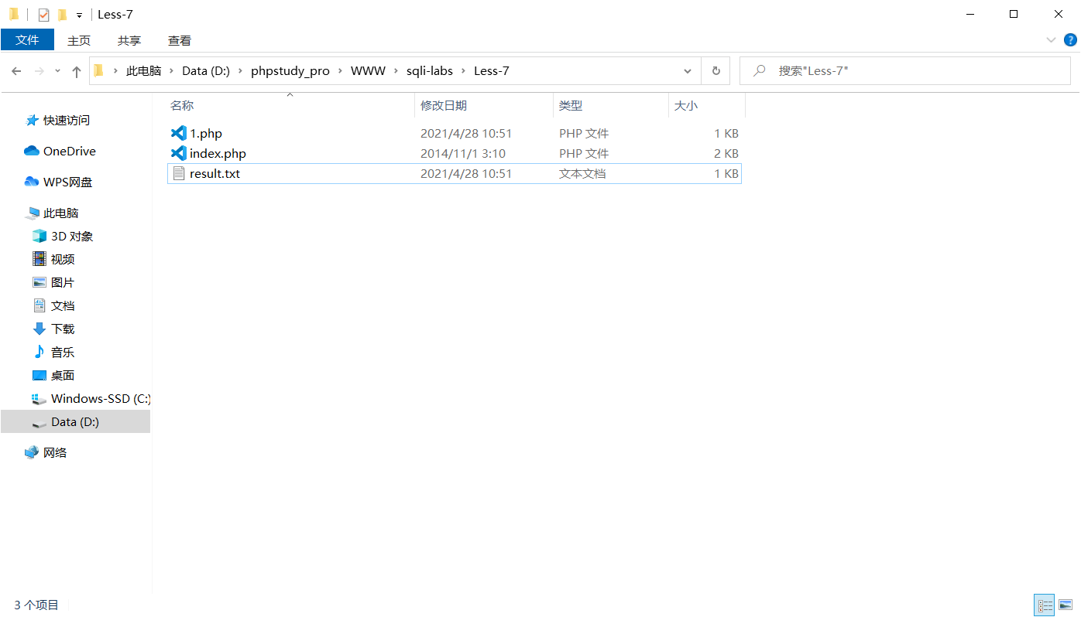
Task: Open address bar history dropdown
Action: [x=688, y=71]
